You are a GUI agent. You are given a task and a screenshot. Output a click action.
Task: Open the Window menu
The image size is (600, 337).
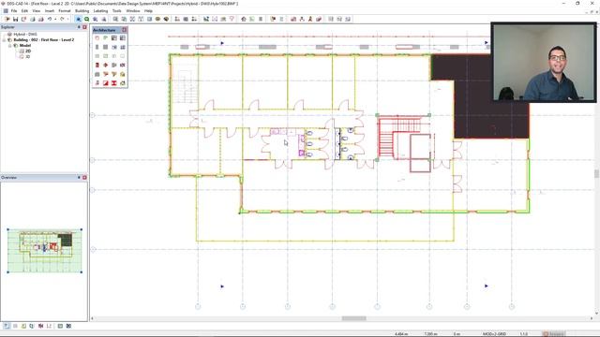(x=133, y=10)
